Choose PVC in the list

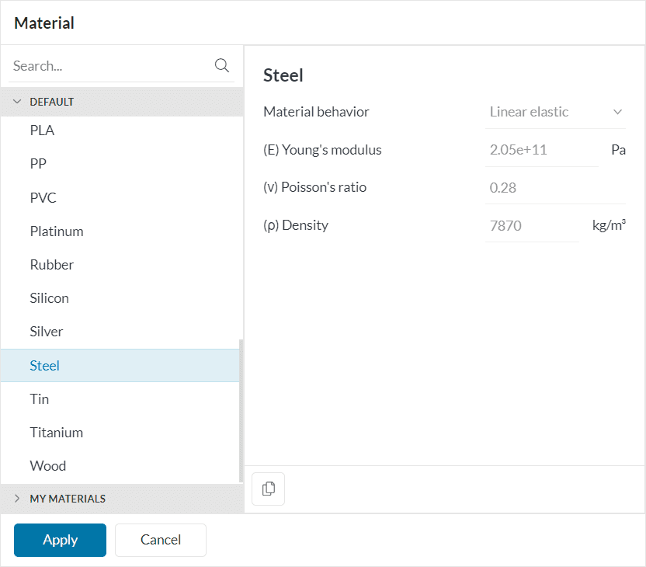click(43, 198)
